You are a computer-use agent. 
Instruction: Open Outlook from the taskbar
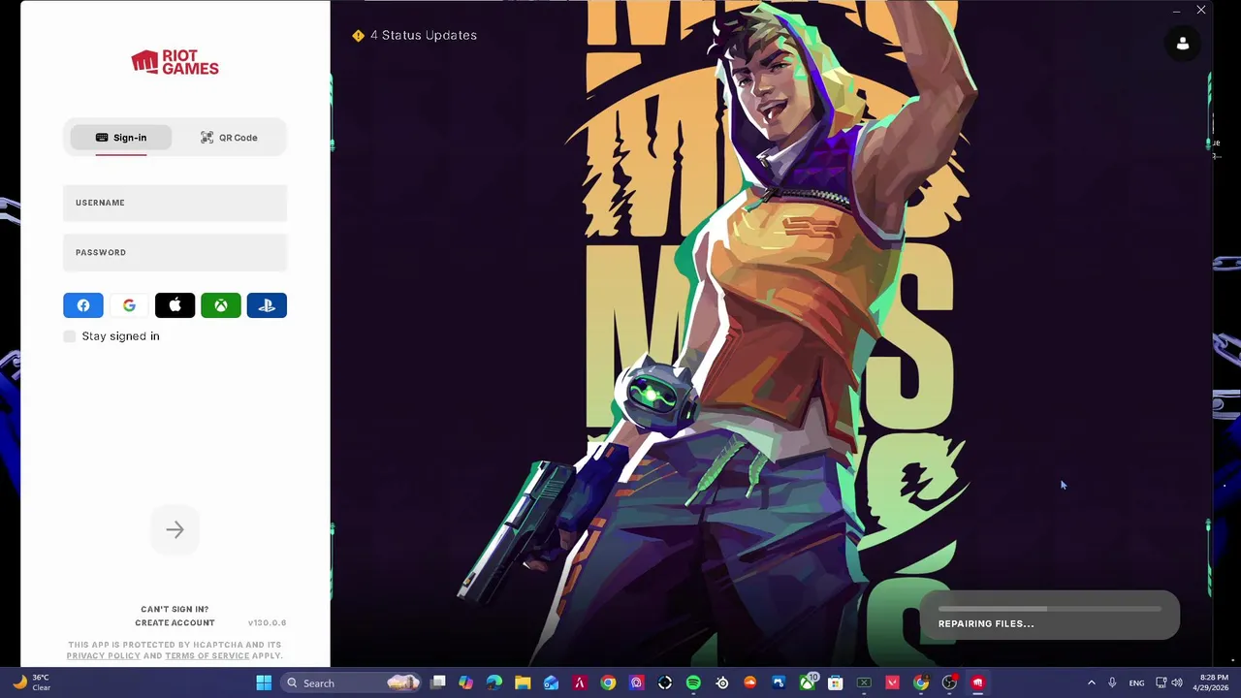pos(551,682)
